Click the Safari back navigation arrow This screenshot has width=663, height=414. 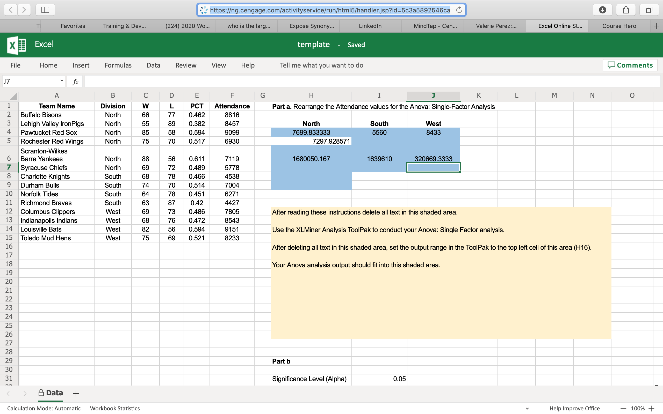(x=11, y=10)
